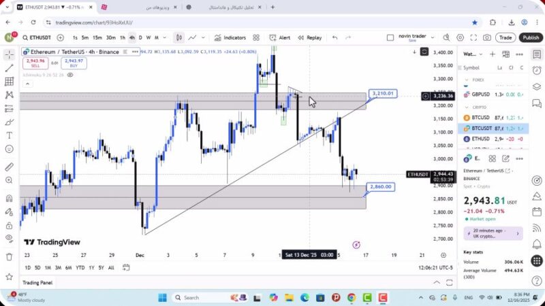Take a chart snapshot with camera icon

pos(487,38)
